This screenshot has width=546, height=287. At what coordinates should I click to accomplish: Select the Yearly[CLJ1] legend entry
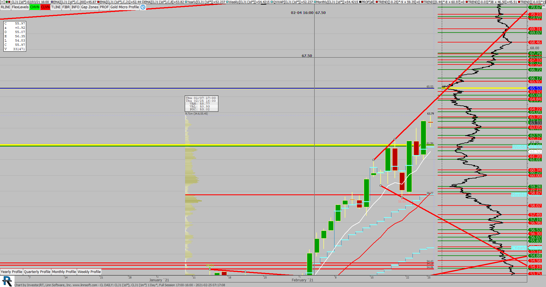205,2
